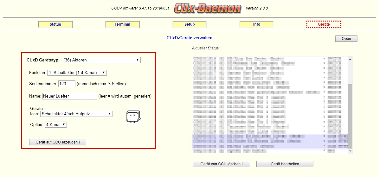The image size is (379, 178).
Task: Click the CUxD-Geräte verwalten heading
Action: tap(189, 38)
